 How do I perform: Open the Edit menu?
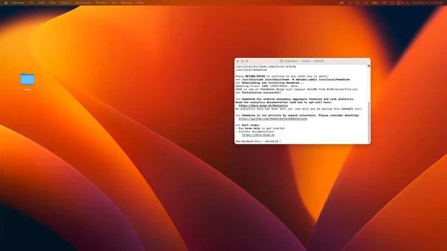coord(41,3)
